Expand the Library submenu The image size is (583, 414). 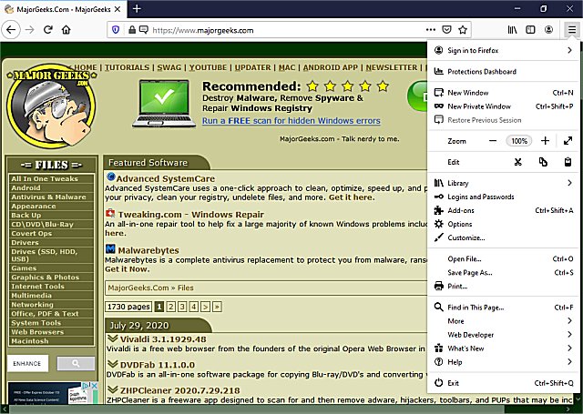point(504,183)
